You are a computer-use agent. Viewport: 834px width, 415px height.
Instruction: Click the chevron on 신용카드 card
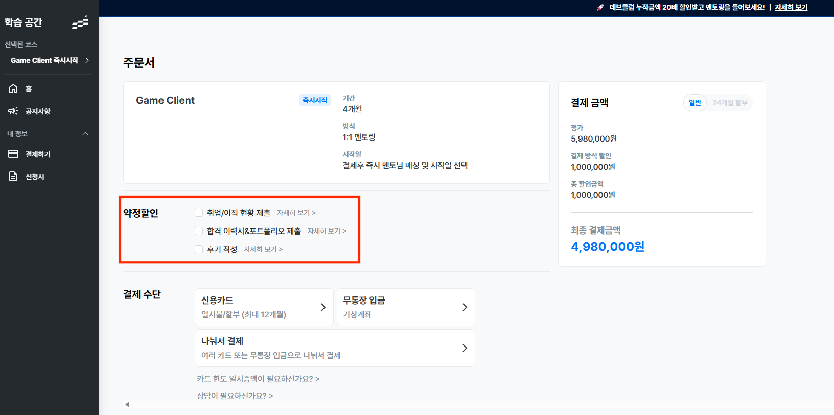coord(323,307)
